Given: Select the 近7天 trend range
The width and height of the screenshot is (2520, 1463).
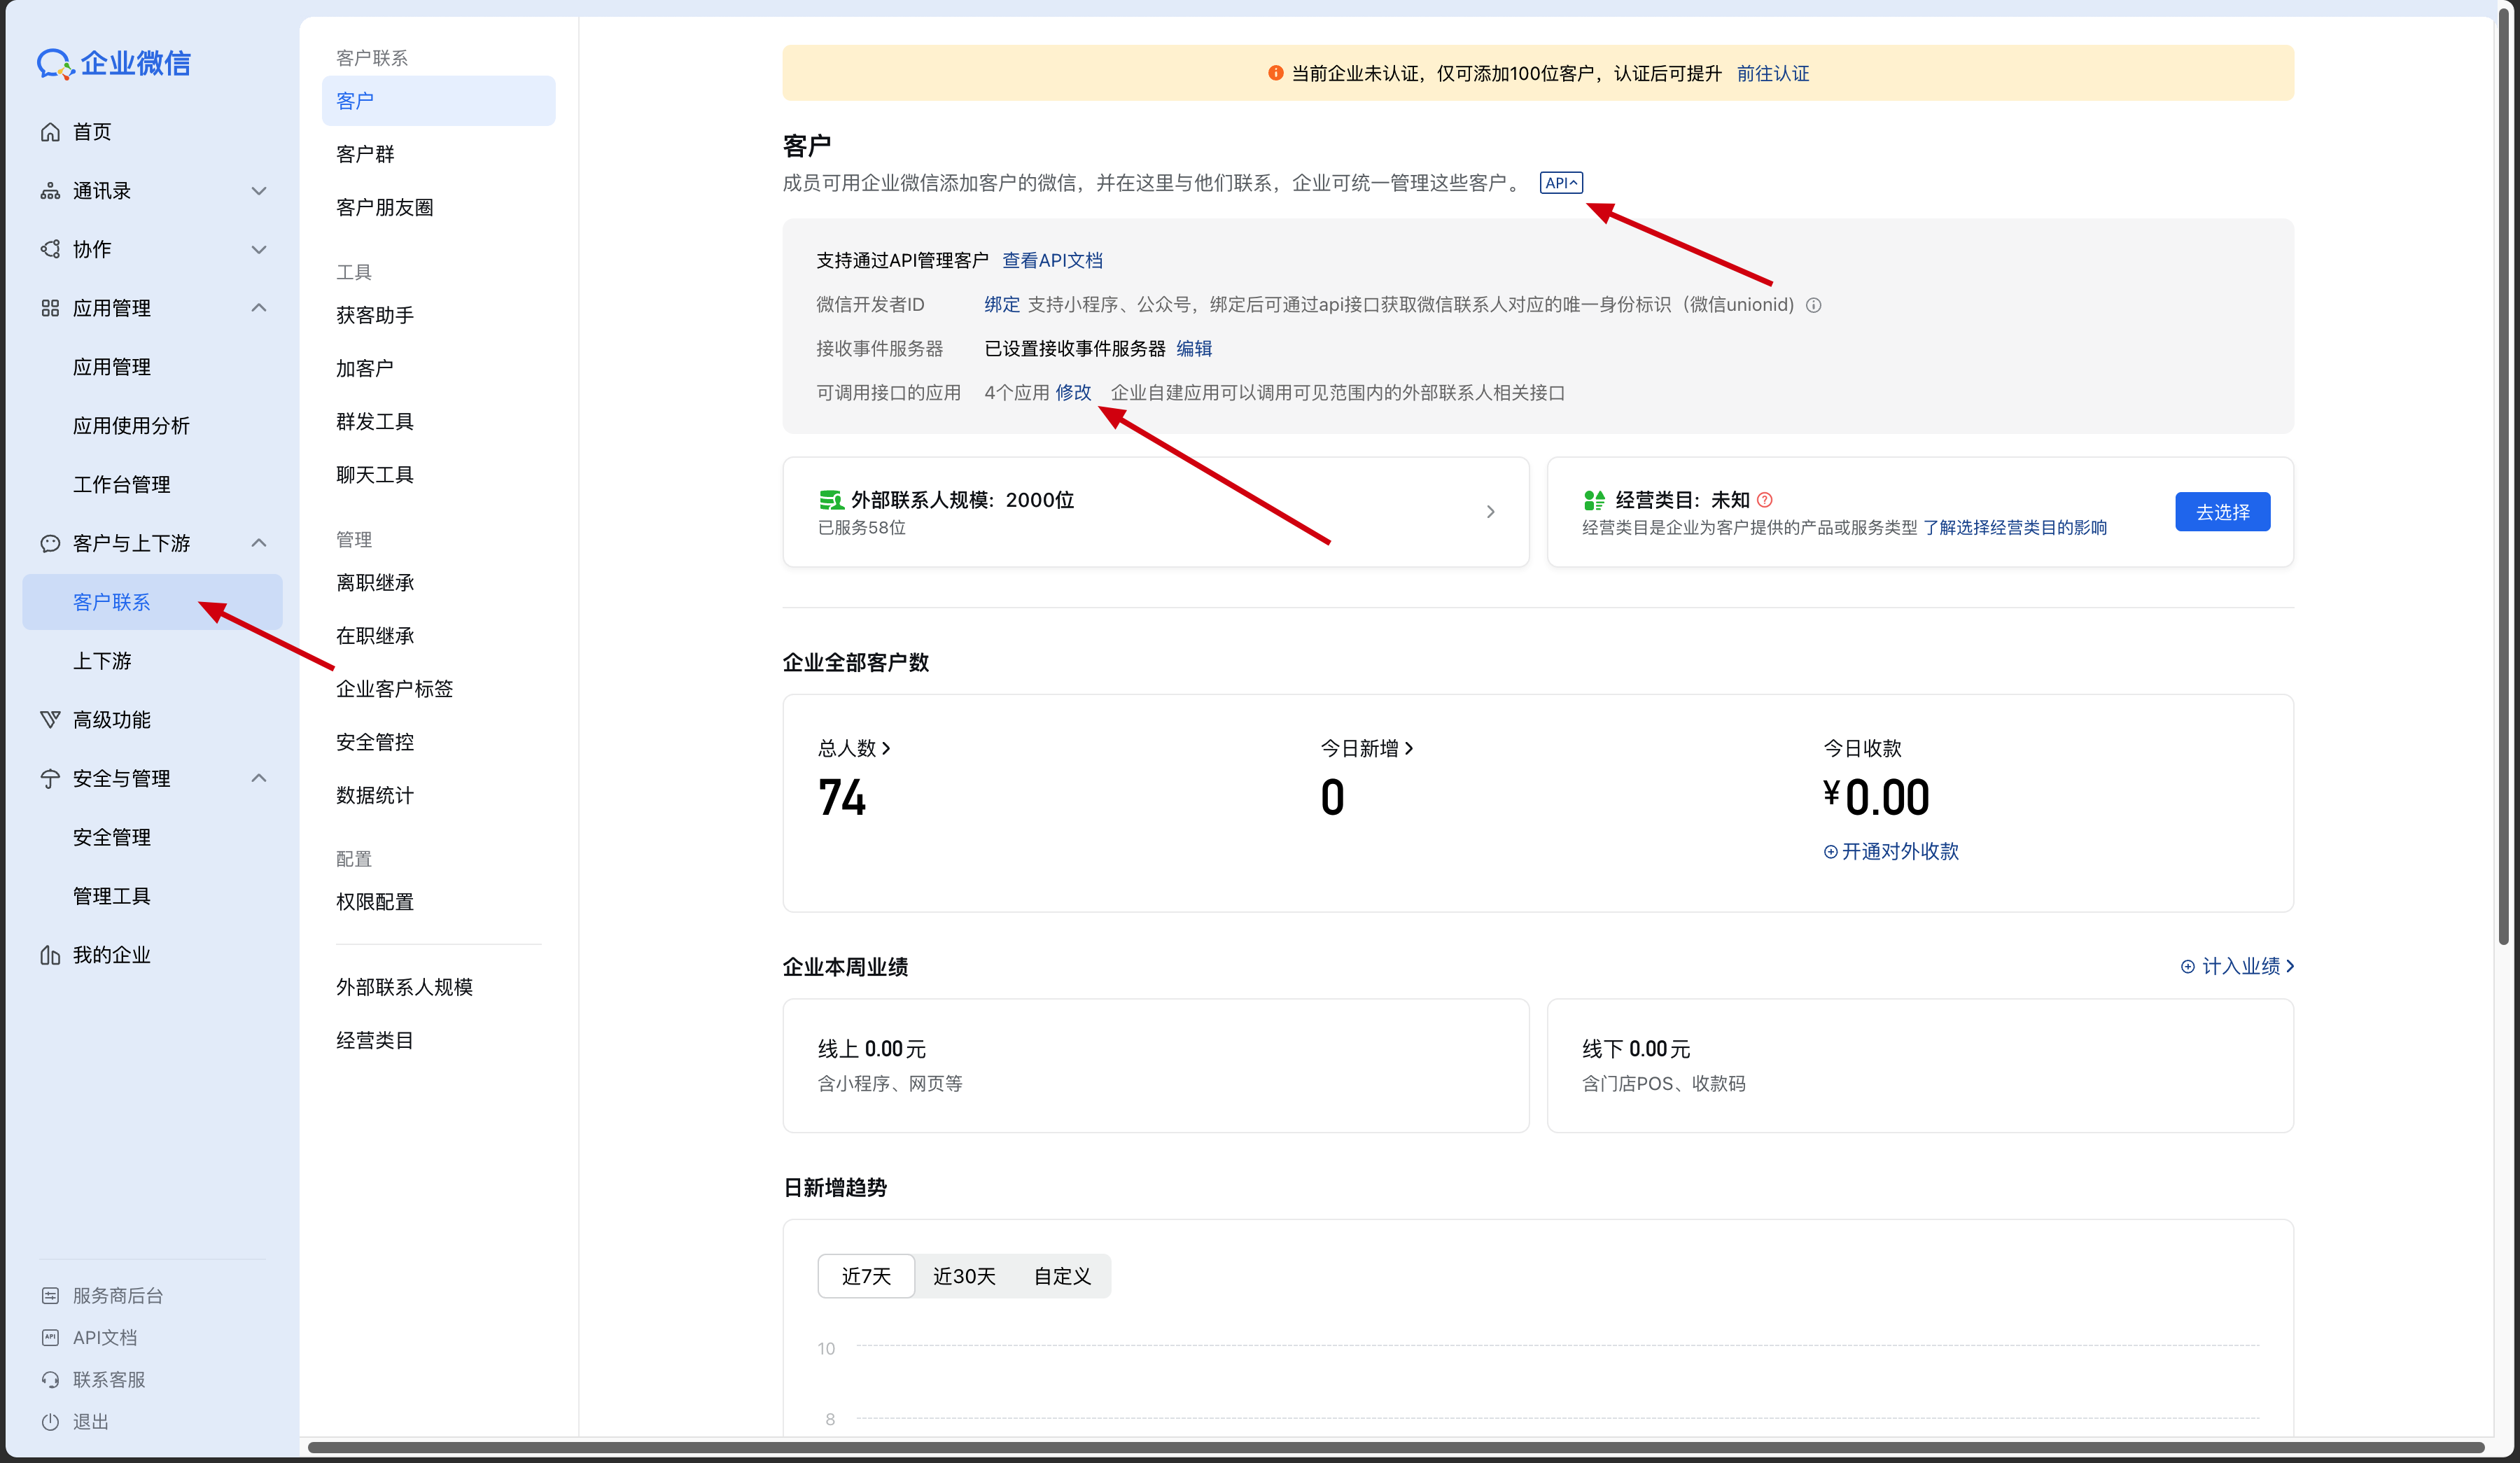Looking at the screenshot, I should (866, 1276).
